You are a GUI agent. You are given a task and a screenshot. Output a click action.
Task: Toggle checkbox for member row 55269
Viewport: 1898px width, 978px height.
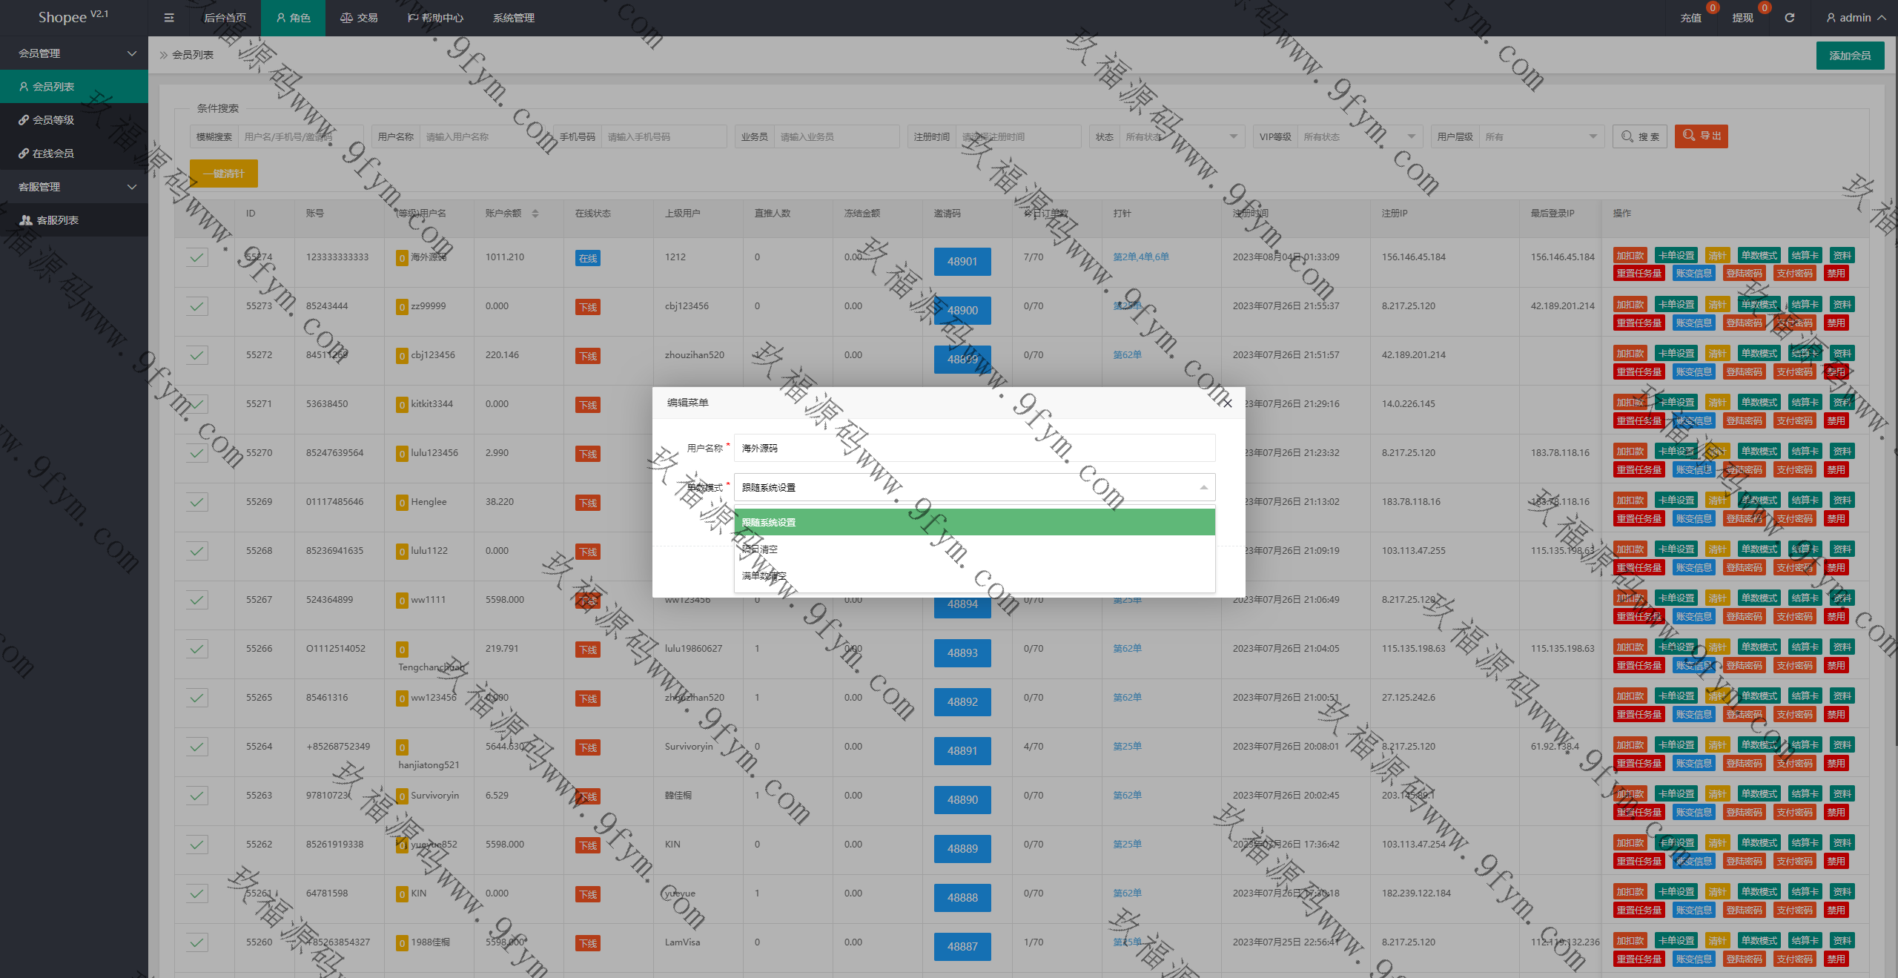coord(197,502)
